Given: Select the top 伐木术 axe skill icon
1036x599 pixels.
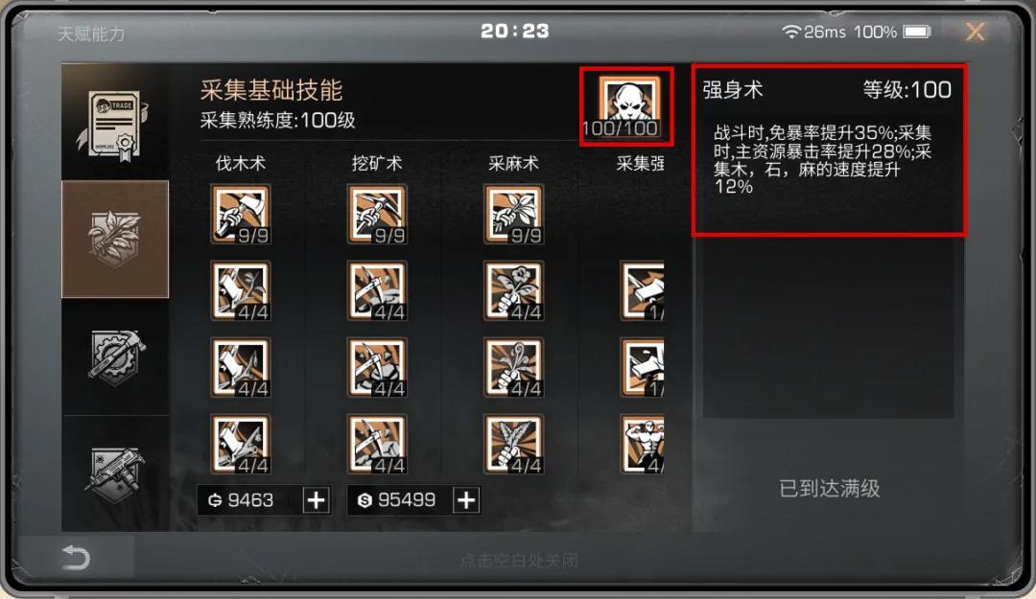Looking at the screenshot, I should click(241, 214).
